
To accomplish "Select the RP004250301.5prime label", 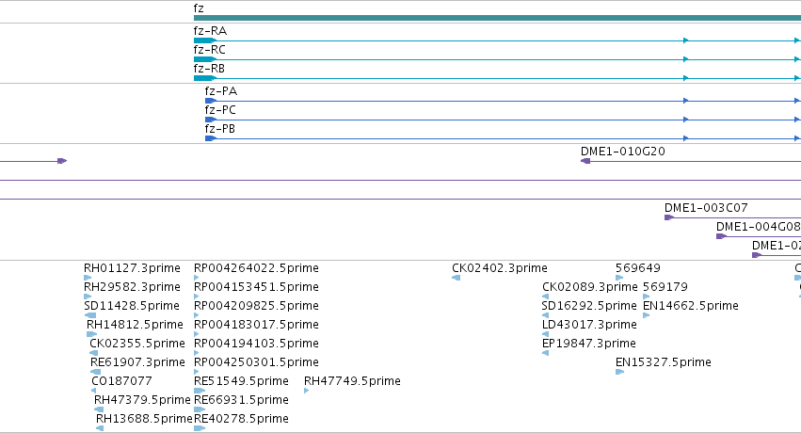I will pyautogui.click(x=256, y=362).
